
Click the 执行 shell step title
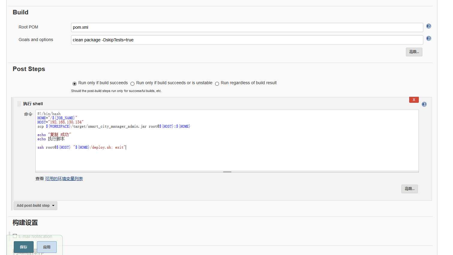pyautogui.click(x=33, y=104)
